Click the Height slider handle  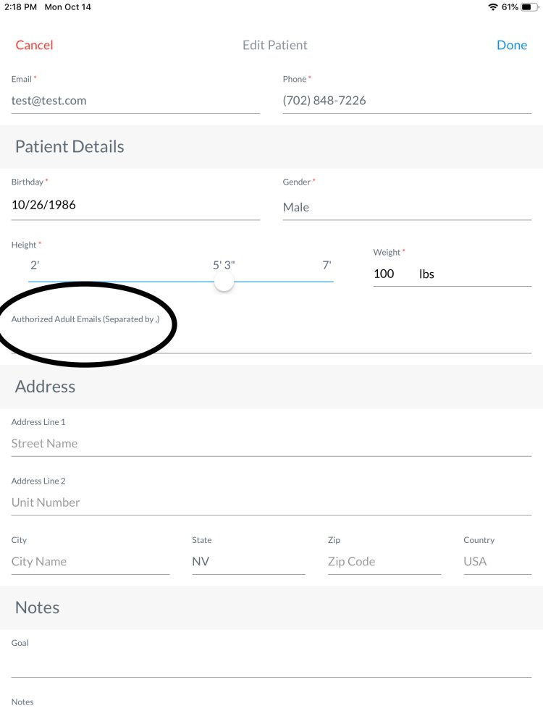pos(224,282)
